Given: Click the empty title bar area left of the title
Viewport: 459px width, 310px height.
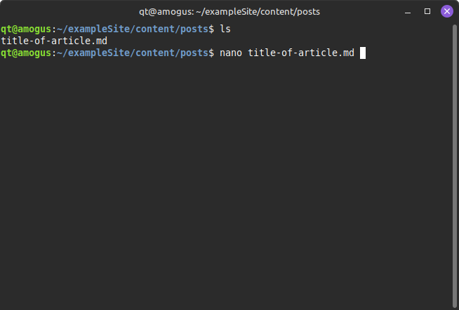Looking at the screenshot, I should point(70,11).
